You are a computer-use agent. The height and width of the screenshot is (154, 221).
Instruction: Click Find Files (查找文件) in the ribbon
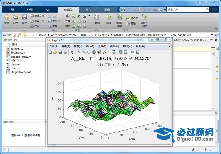click(37, 16)
